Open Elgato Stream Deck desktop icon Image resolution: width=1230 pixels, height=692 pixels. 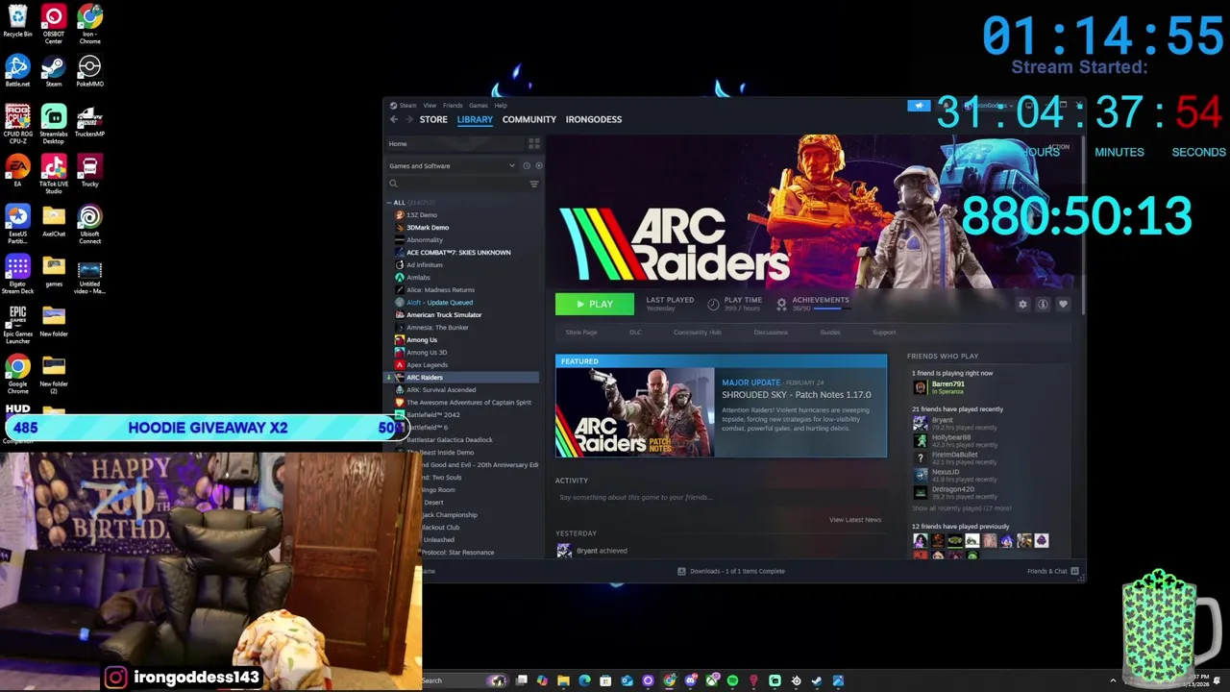coord(17,275)
